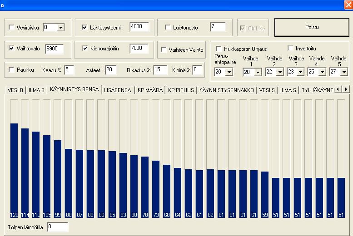Switch to the LISÄBENSA tab
Viewport: 353px width, 236px height.
(118, 90)
